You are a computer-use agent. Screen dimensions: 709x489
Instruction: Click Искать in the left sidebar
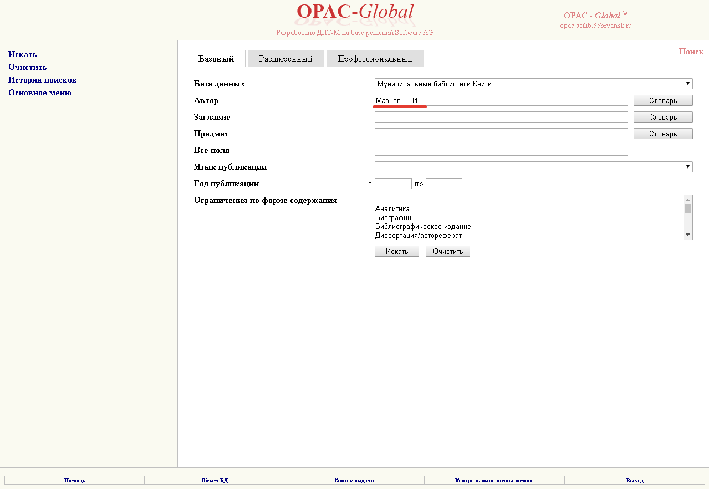coord(23,54)
